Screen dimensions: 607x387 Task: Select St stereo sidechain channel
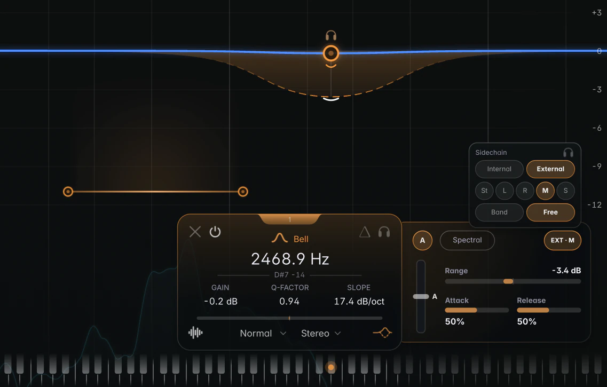[x=484, y=191]
